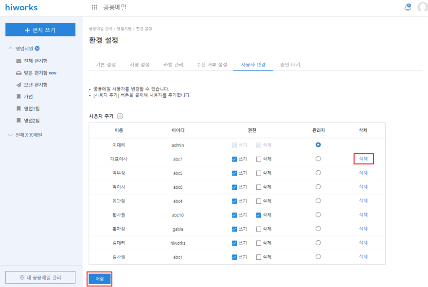Open the user profile avatar

422,7
